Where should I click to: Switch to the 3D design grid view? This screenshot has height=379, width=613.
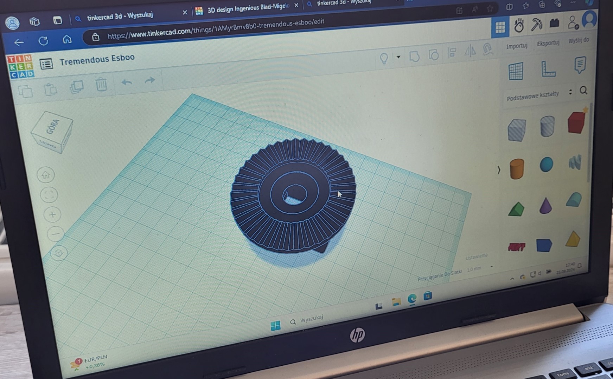[500, 27]
